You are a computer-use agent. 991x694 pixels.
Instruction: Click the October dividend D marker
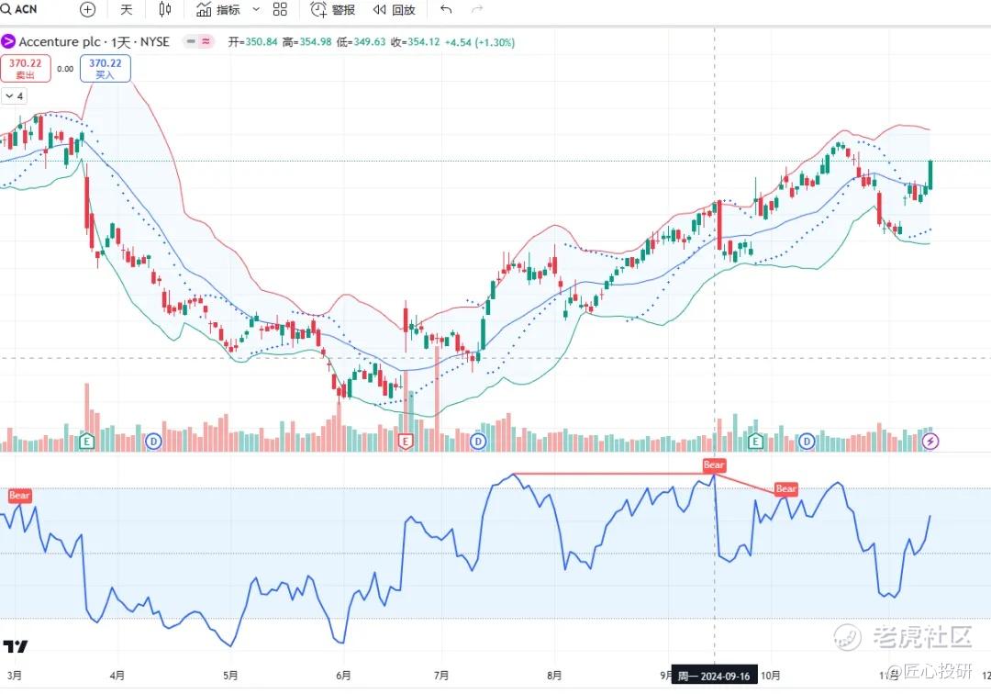(x=807, y=442)
